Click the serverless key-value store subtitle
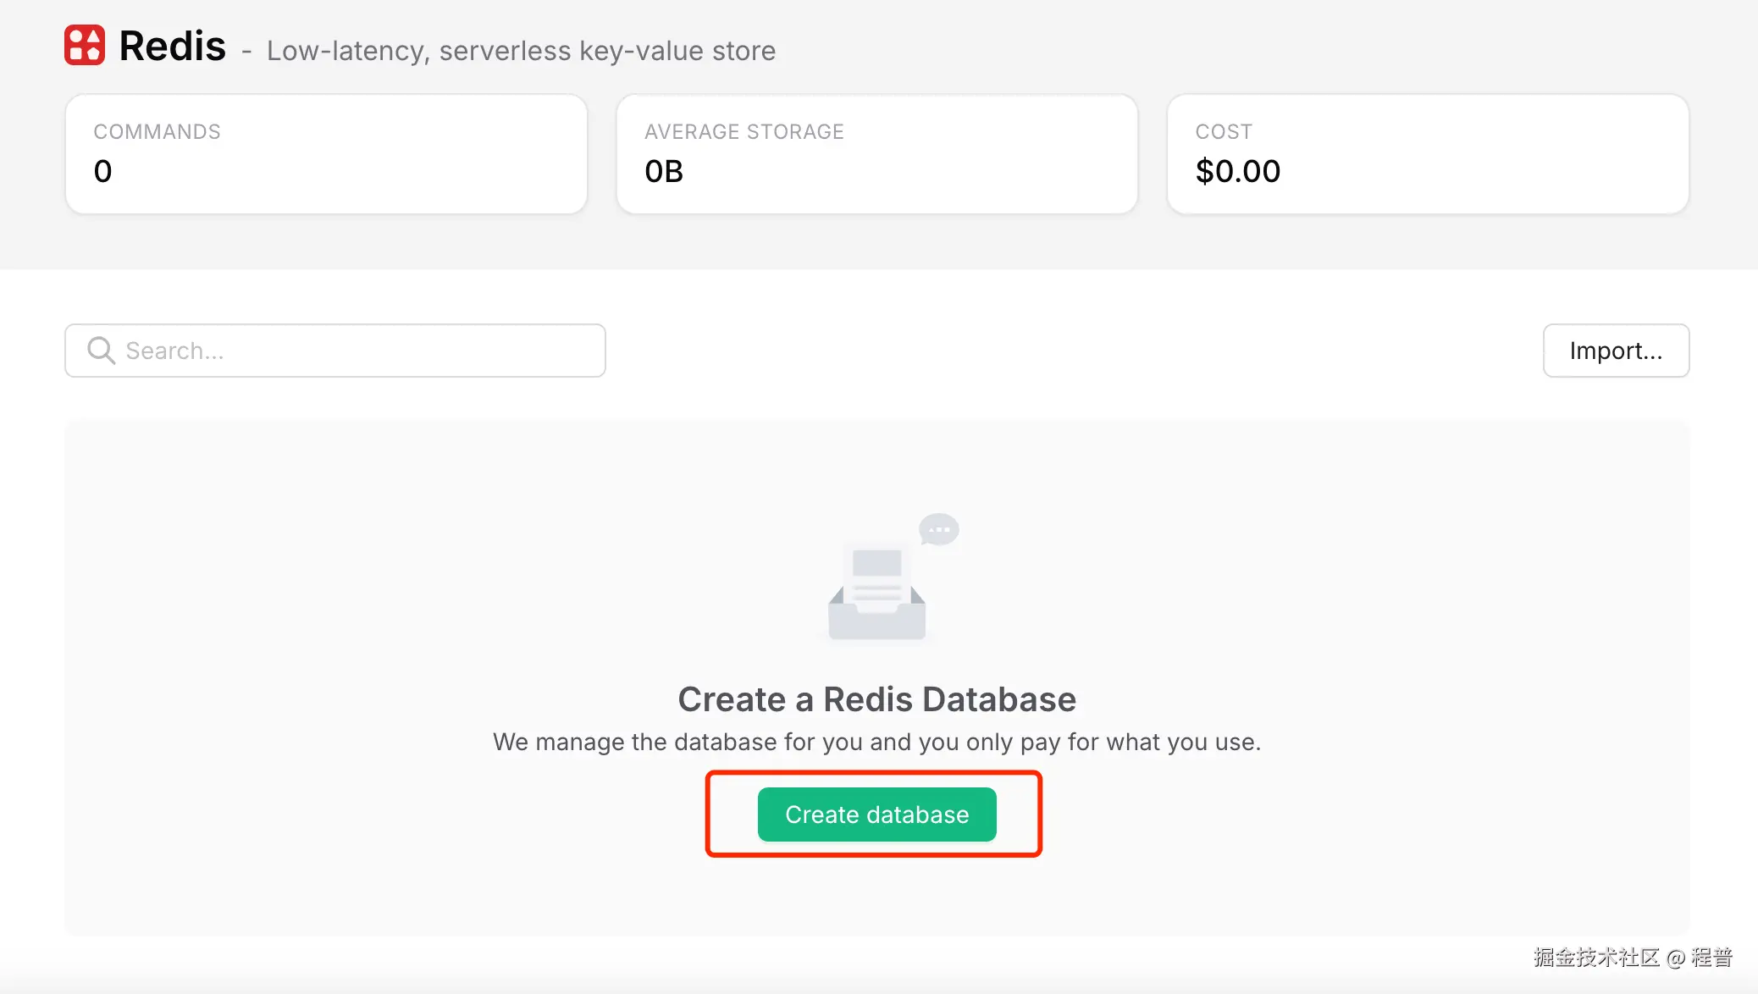 pyautogui.click(x=521, y=51)
